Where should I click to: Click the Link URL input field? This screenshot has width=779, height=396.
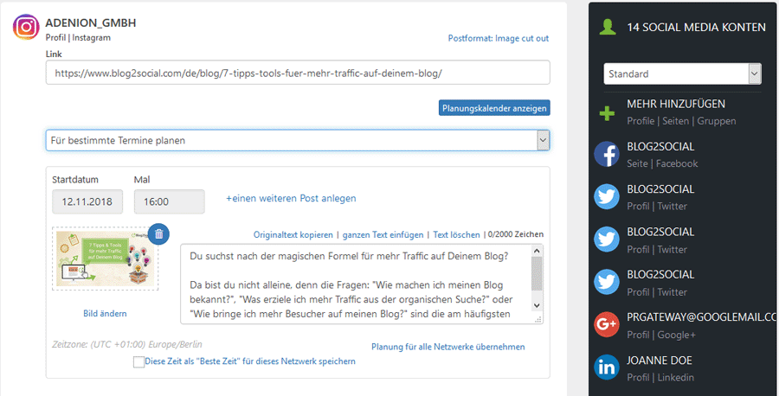(x=298, y=73)
